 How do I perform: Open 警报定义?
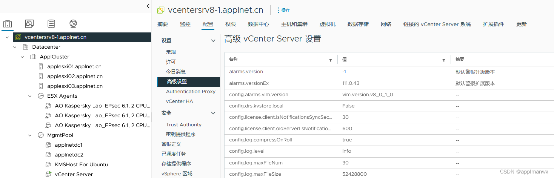(171, 144)
